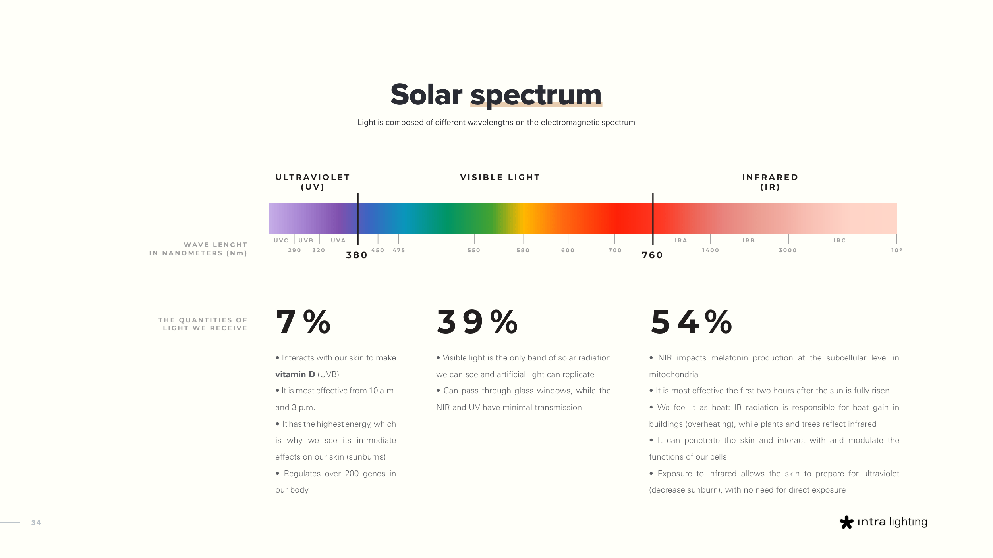
Task: Click the 380 nanometer boundary marker
Action: [x=357, y=255]
